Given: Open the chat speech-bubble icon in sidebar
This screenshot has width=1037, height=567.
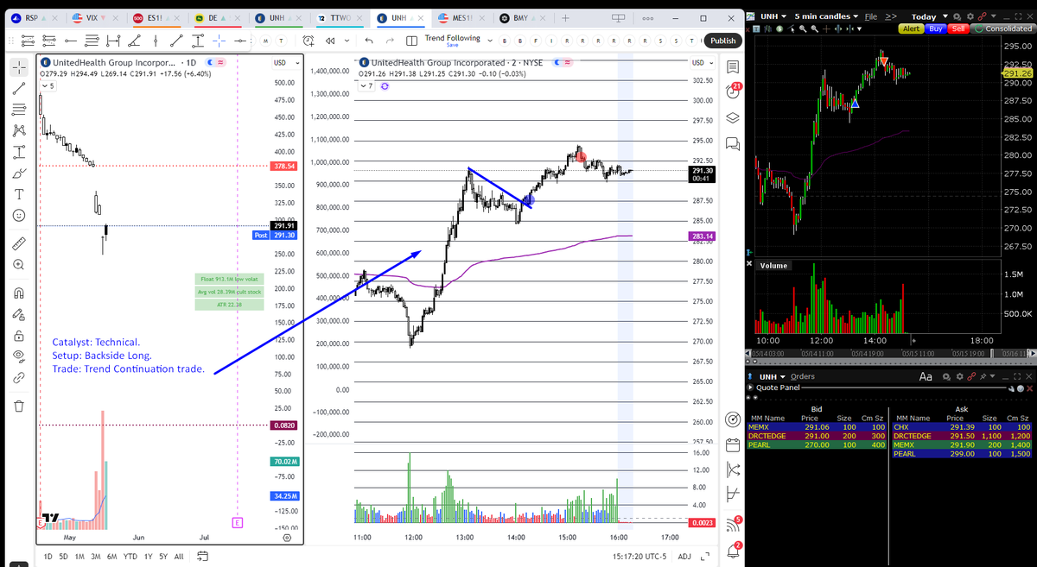Looking at the screenshot, I should 734,143.
